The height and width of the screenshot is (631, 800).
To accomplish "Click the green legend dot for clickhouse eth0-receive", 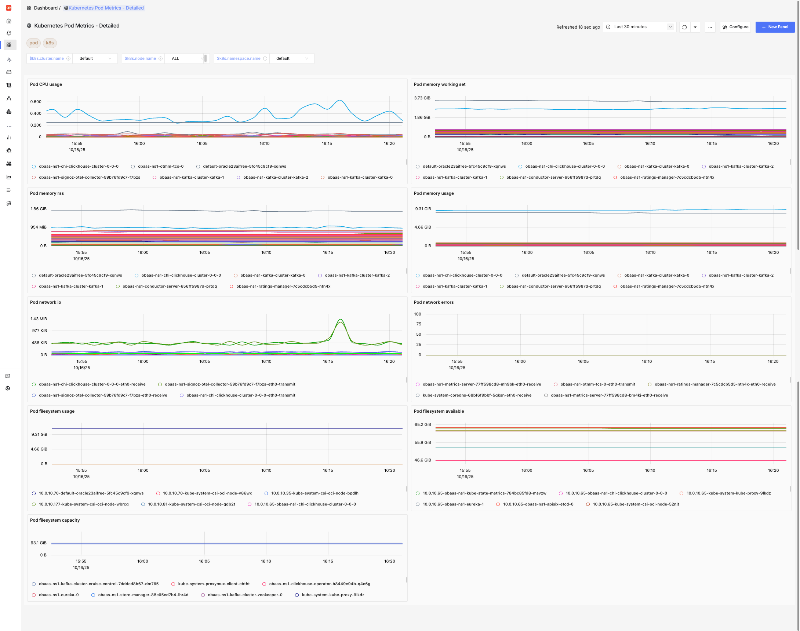I will (x=34, y=384).
